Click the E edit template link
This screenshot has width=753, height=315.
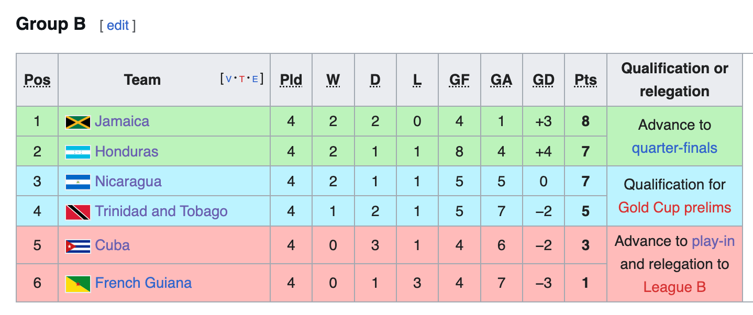[x=255, y=80]
